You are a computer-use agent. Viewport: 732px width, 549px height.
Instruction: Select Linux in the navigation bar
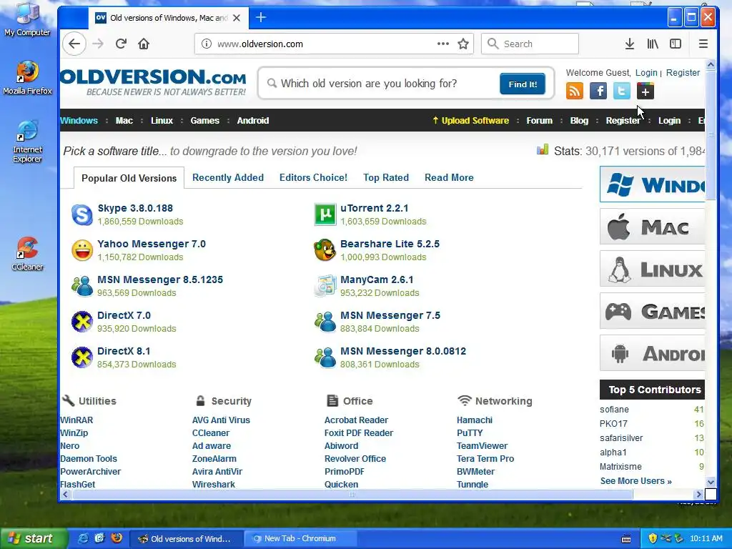[162, 120]
